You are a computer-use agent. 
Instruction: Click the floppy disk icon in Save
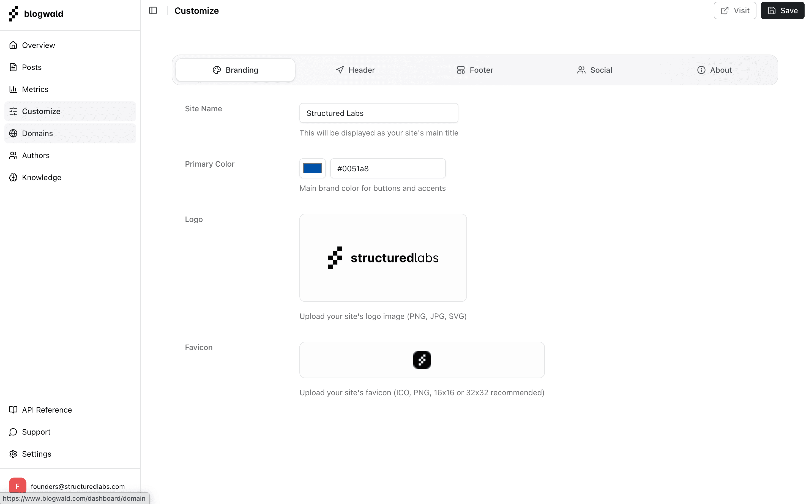tap(771, 11)
